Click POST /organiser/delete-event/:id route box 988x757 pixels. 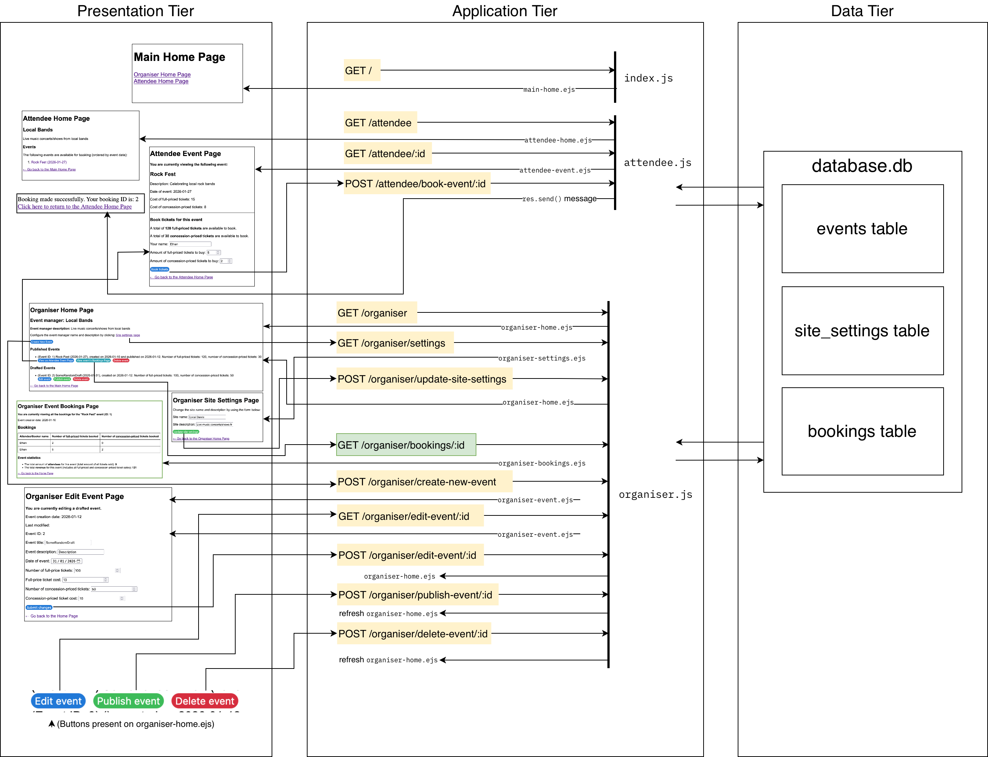coord(414,634)
